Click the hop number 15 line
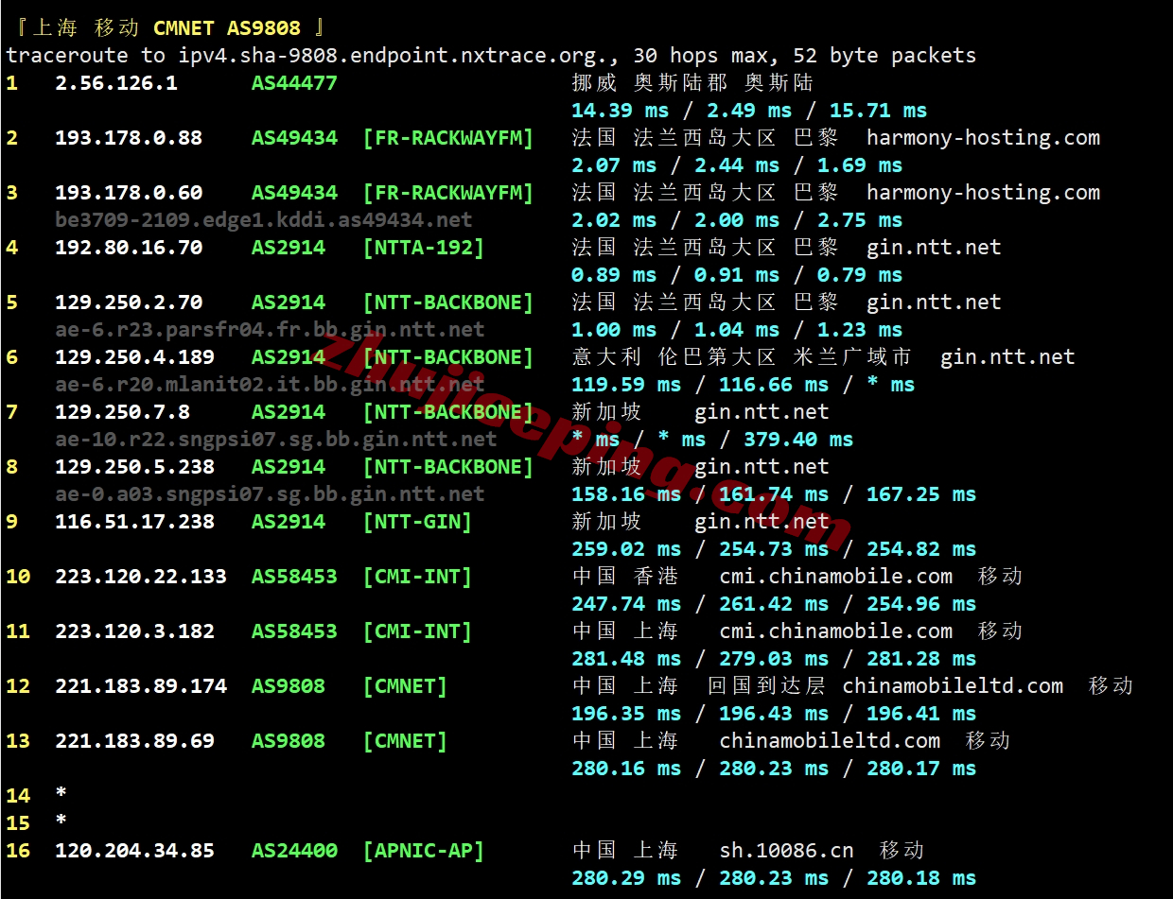Image resolution: width=1173 pixels, height=899 pixels. (x=36, y=823)
